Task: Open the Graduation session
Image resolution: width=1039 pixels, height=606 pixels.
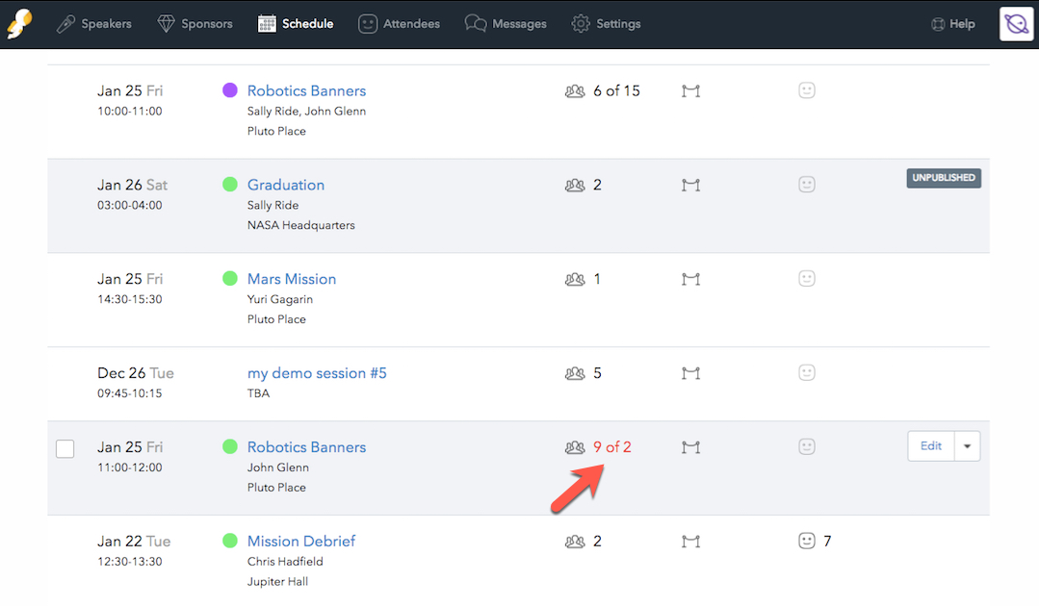Action: [286, 185]
